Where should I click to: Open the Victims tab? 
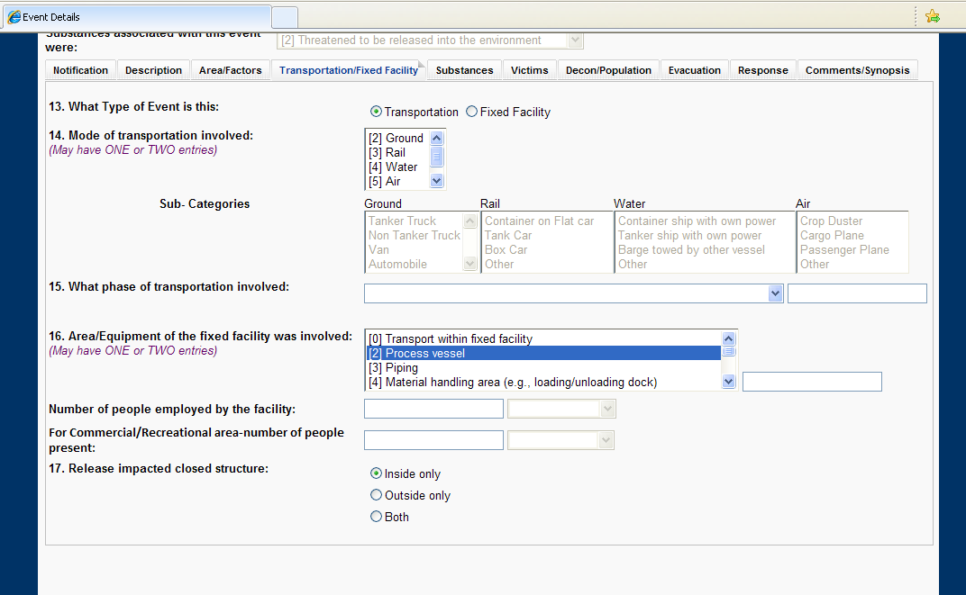click(529, 70)
